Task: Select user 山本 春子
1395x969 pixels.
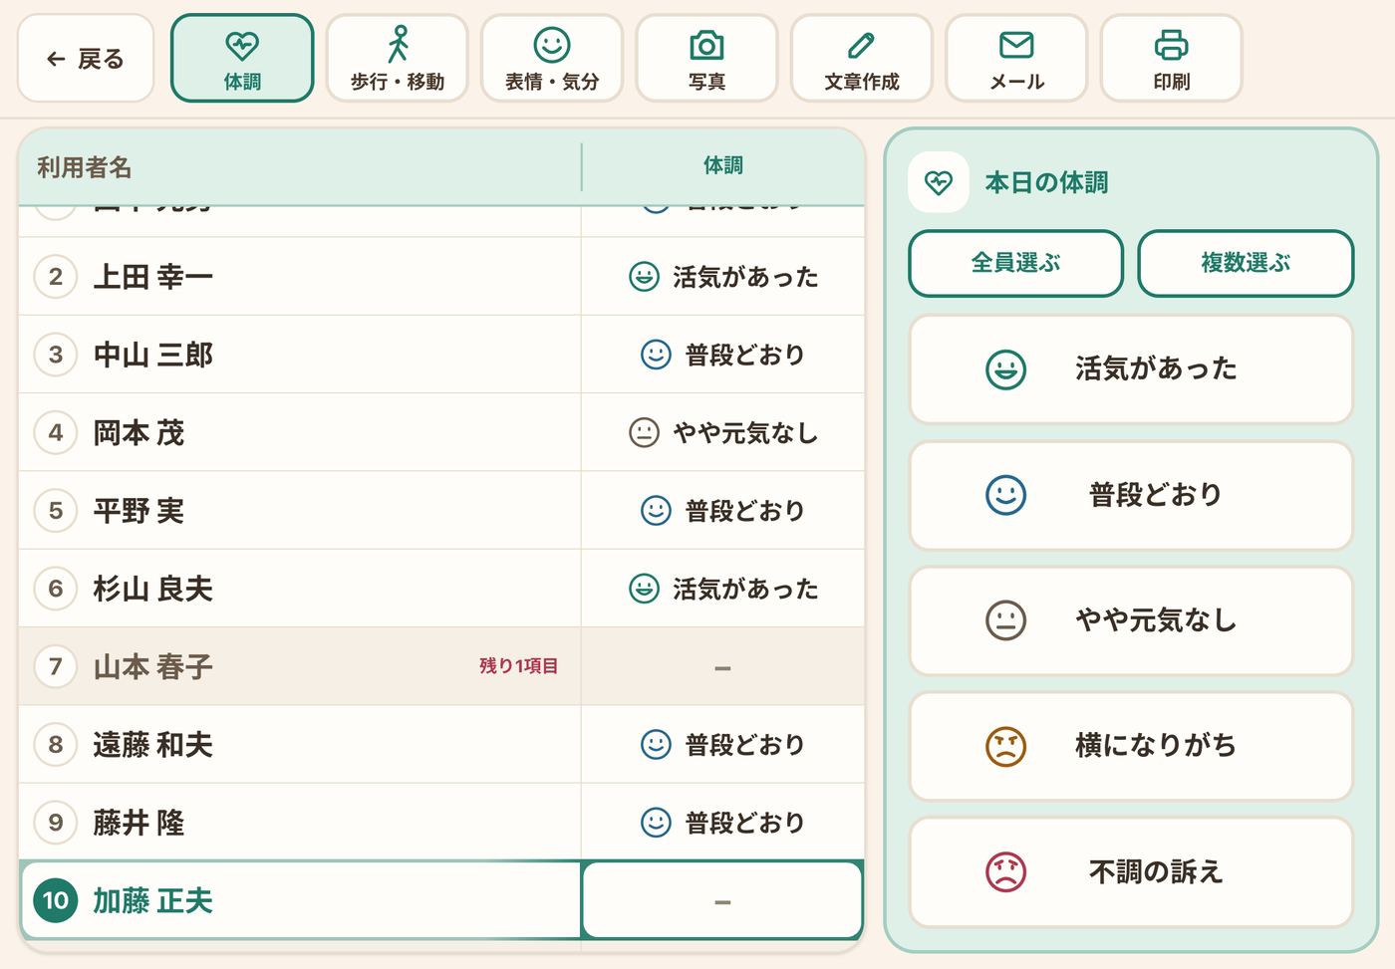Action: point(299,666)
